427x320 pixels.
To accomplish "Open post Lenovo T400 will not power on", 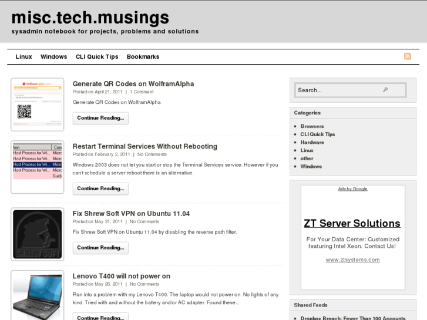I will coord(121,276).
